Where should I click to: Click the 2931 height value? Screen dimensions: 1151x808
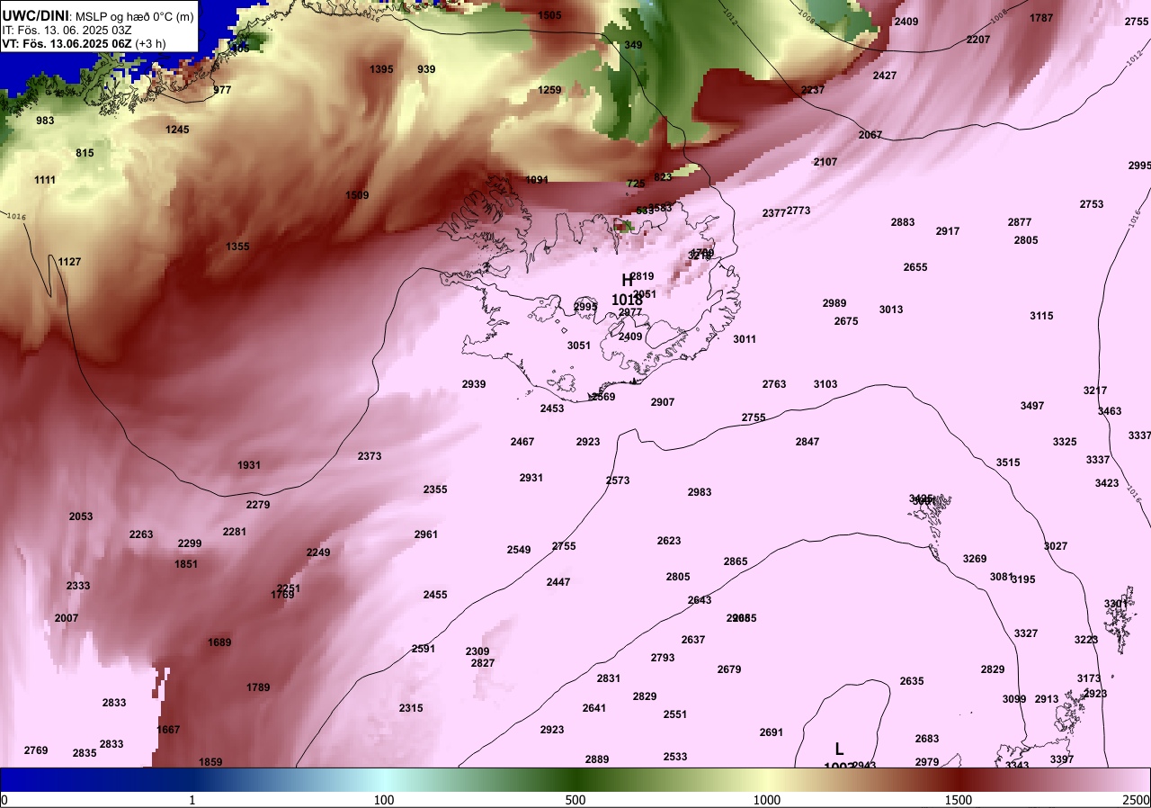coord(531,478)
